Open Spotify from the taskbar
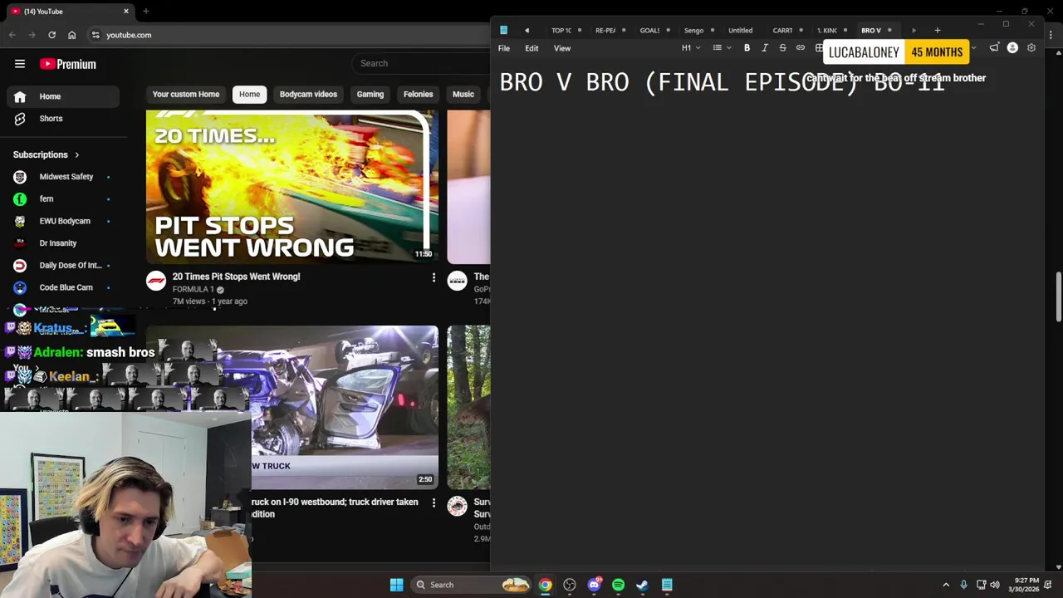Screen dimensions: 1063x598 pyautogui.click(x=618, y=585)
